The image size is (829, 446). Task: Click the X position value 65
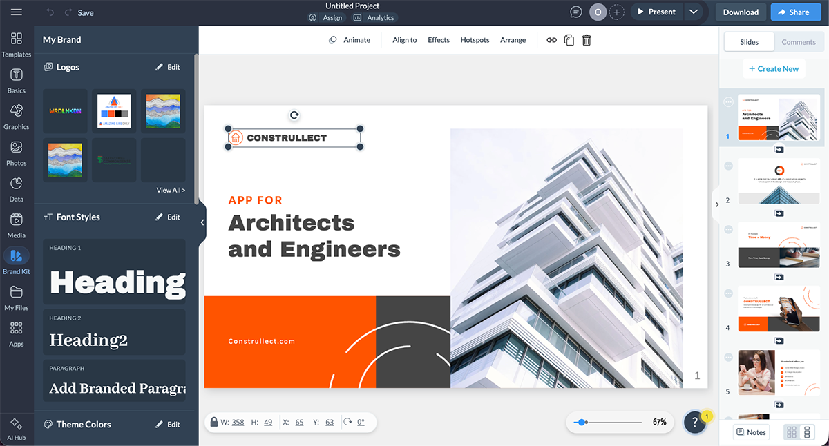pos(299,422)
